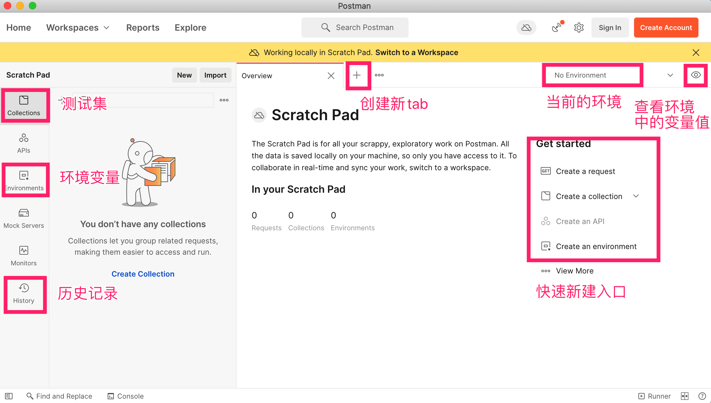Click the Create Account button
This screenshot has width=711, height=403.
pyautogui.click(x=666, y=28)
